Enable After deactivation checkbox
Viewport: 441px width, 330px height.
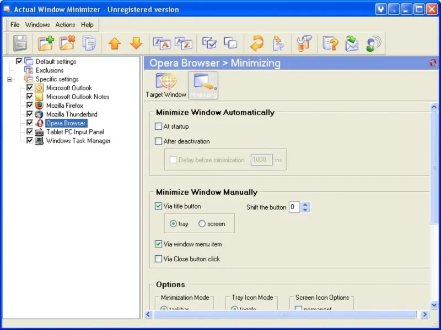pyautogui.click(x=158, y=141)
